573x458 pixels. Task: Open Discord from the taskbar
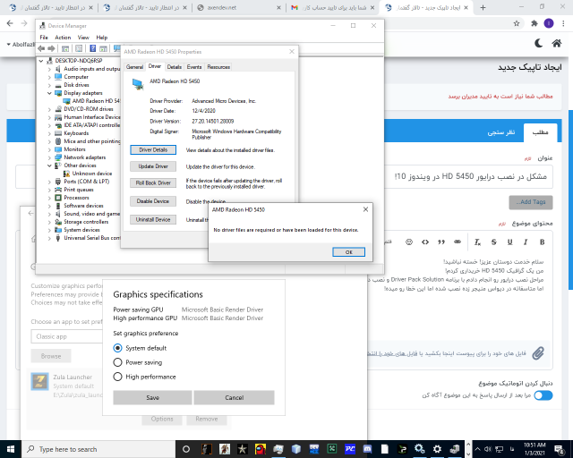pyautogui.click(x=367, y=449)
